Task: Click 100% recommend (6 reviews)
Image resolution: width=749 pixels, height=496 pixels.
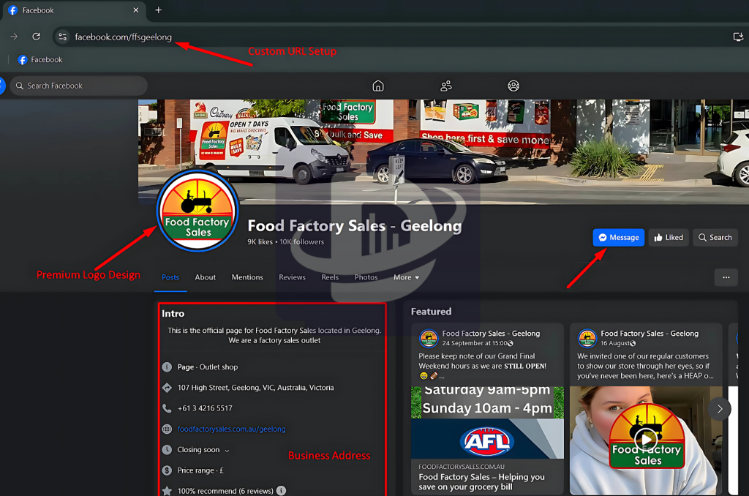Action: click(225, 491)
